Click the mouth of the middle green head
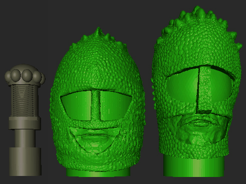The width and height of the screenshot is (246, 184). 94,139
